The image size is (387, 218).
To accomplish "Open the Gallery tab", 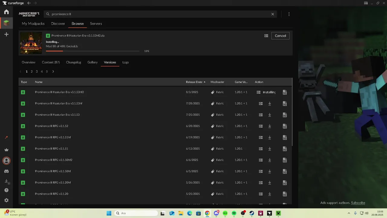I will coord(93,62).
